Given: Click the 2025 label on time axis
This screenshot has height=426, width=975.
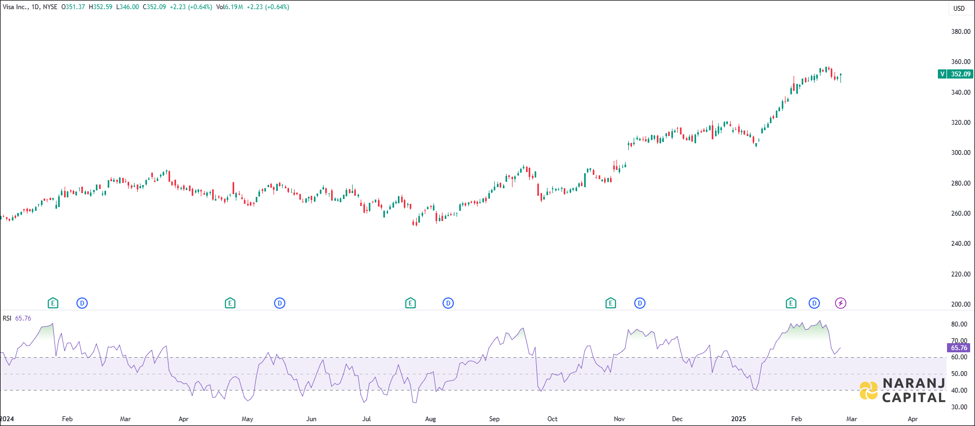Looking at the screenshot, I should 739,419.
